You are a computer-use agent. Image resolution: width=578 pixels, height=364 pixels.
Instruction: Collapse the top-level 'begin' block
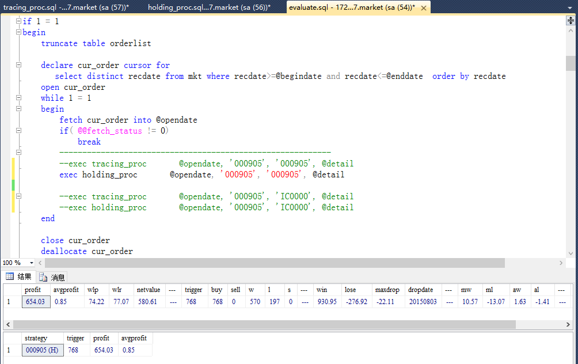(x=18, y=32)
